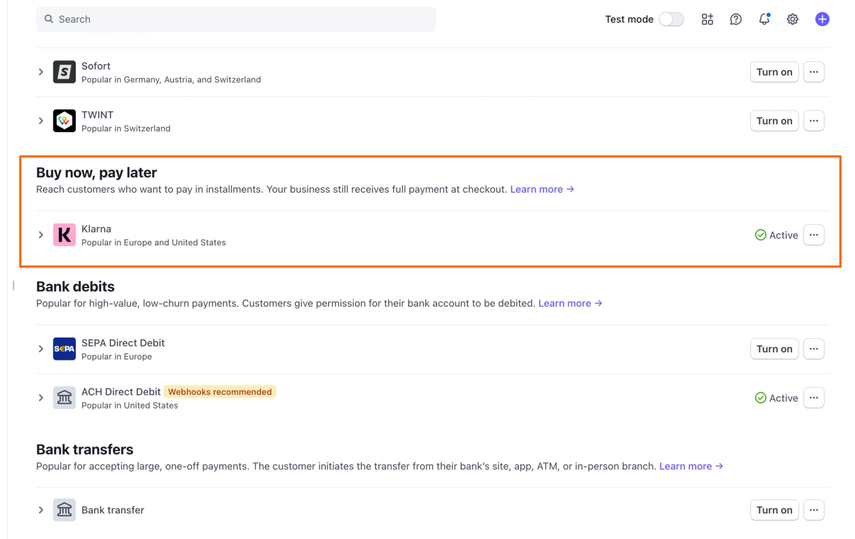The width and height of the screenshot is (855, 539).
Task: Click the purple plus create button
Action: 822,20
